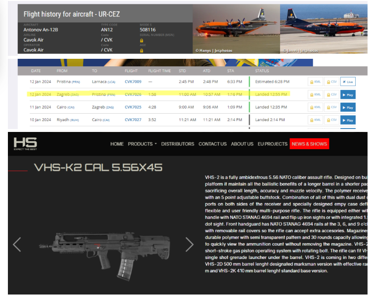The image size is (368, 296).
Task: Open CSV download for flight CVK7009
Action: [x=331, y=82]
